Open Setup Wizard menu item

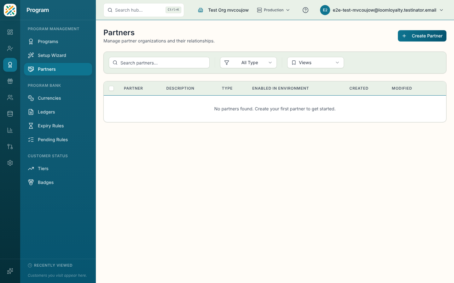[58, 55]
